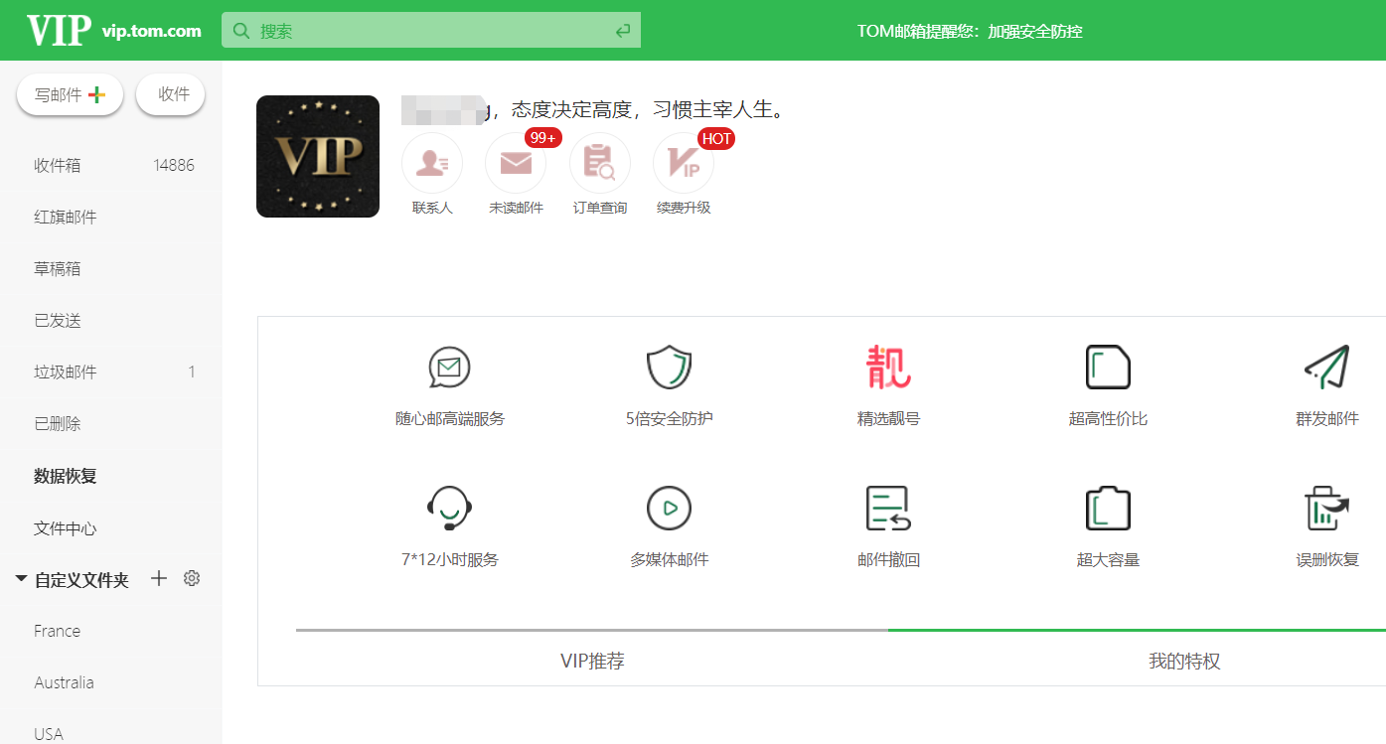Screen dimensions: 1386x744
Task: Switch to the 我的特权 tab
Action: (x=1182, y=660)
